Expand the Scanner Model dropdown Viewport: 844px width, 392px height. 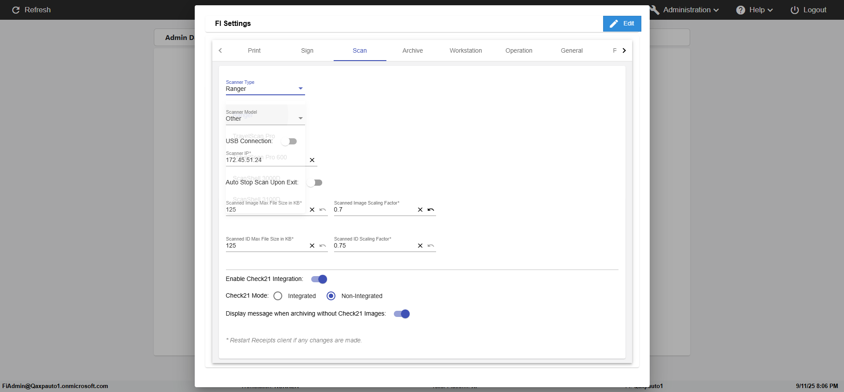265,119
